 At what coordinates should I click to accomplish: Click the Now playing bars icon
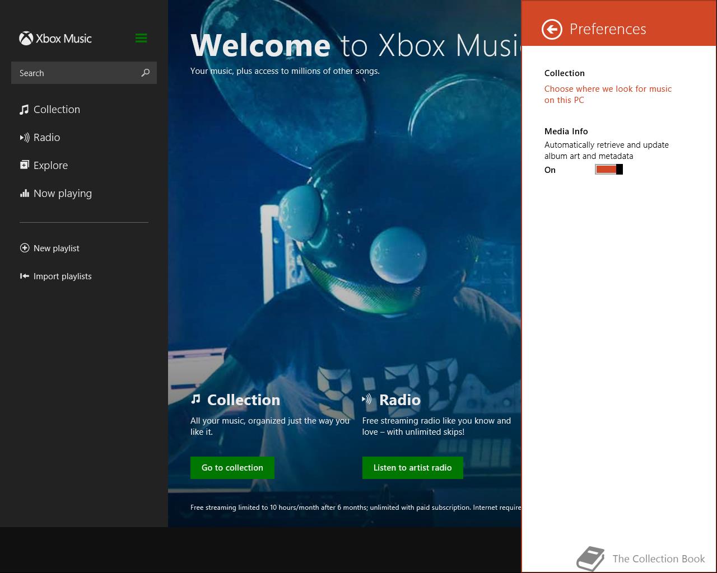(x=24, y=193)
